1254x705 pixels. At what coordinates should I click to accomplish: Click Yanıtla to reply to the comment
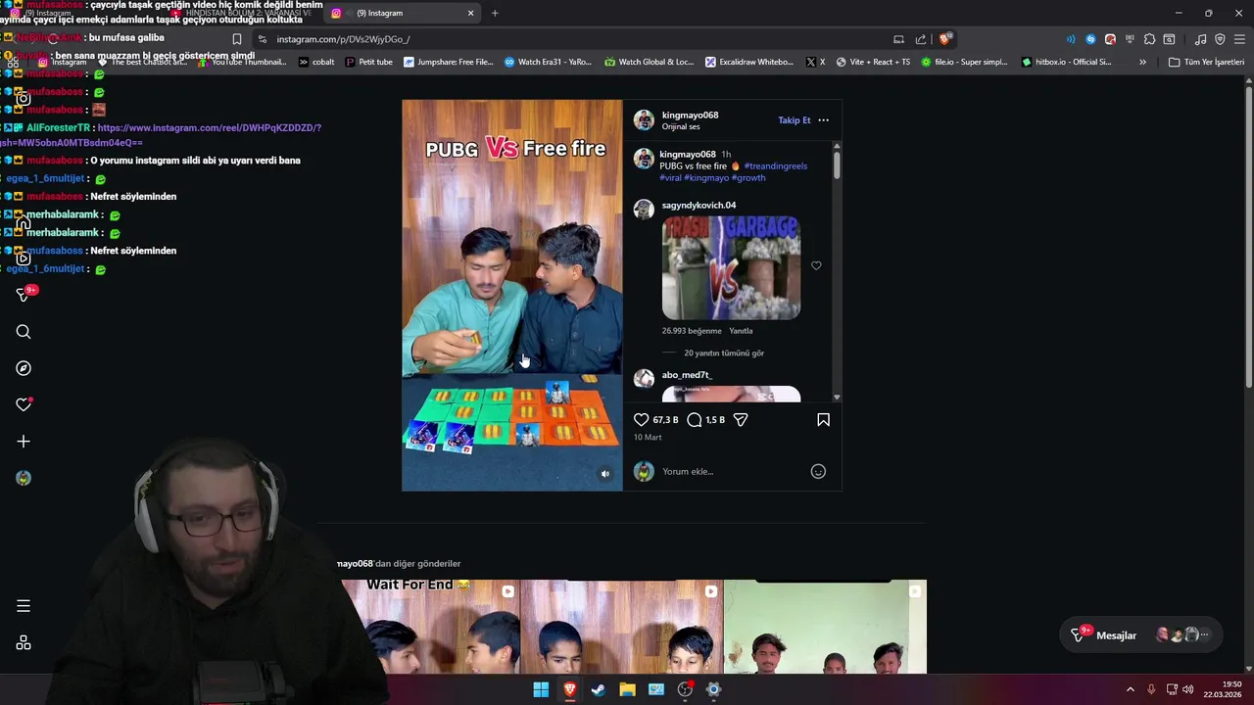click(741, 331)
